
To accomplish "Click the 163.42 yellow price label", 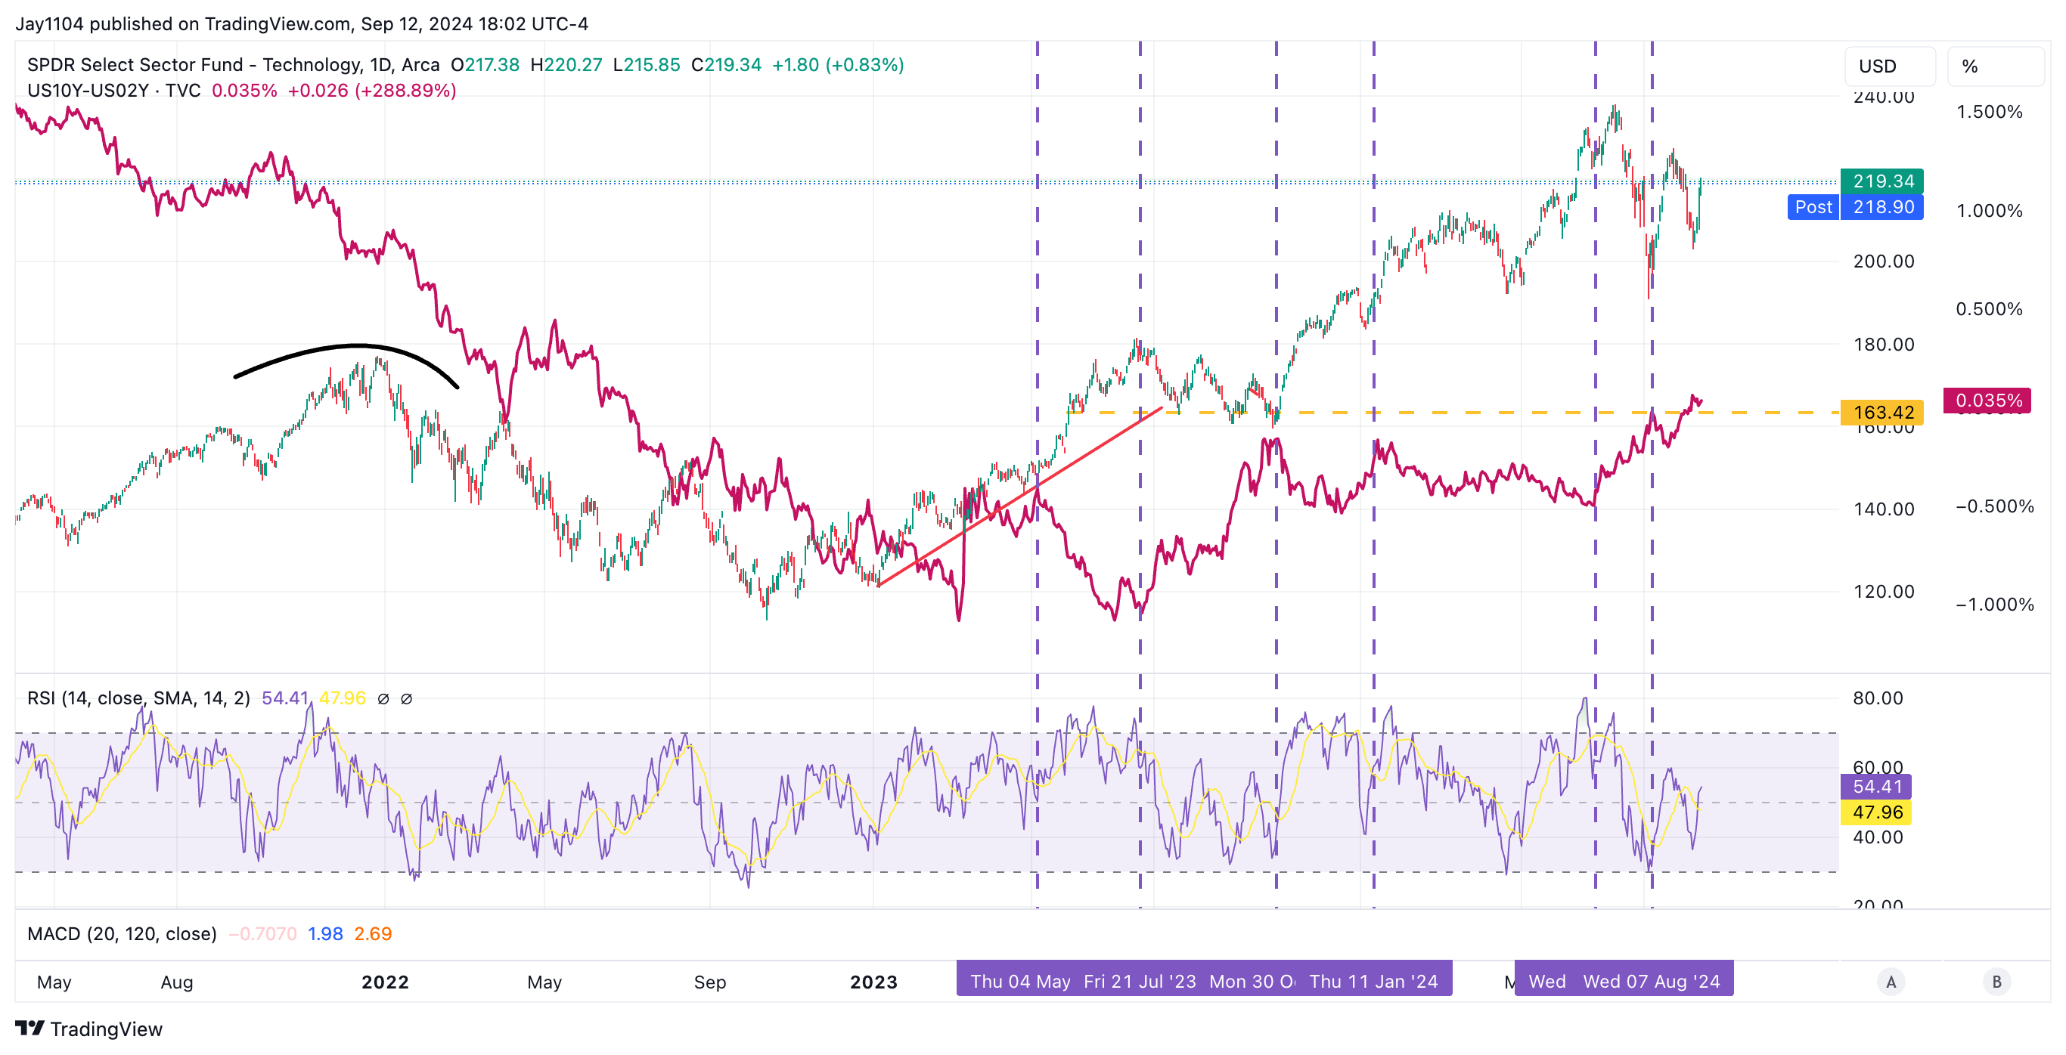I will [1881, 412].
